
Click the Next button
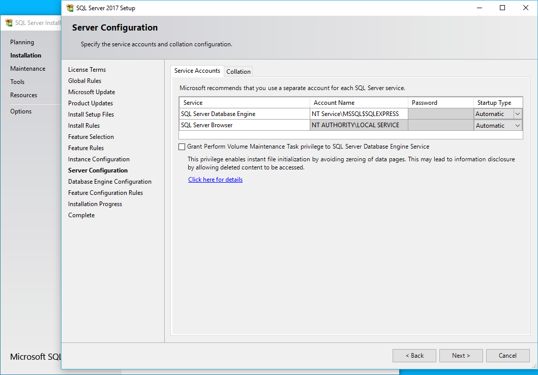click(461, 356)
